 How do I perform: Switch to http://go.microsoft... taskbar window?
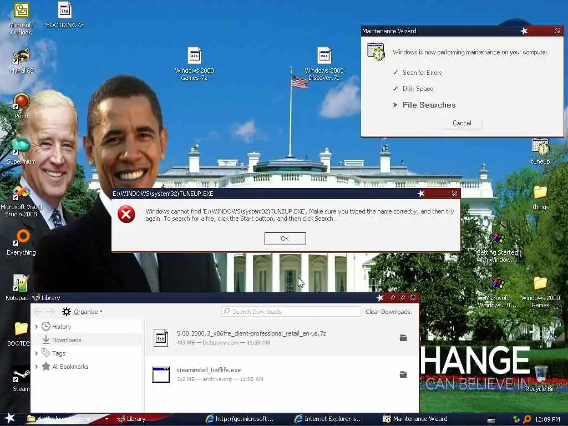coord(240,419)
